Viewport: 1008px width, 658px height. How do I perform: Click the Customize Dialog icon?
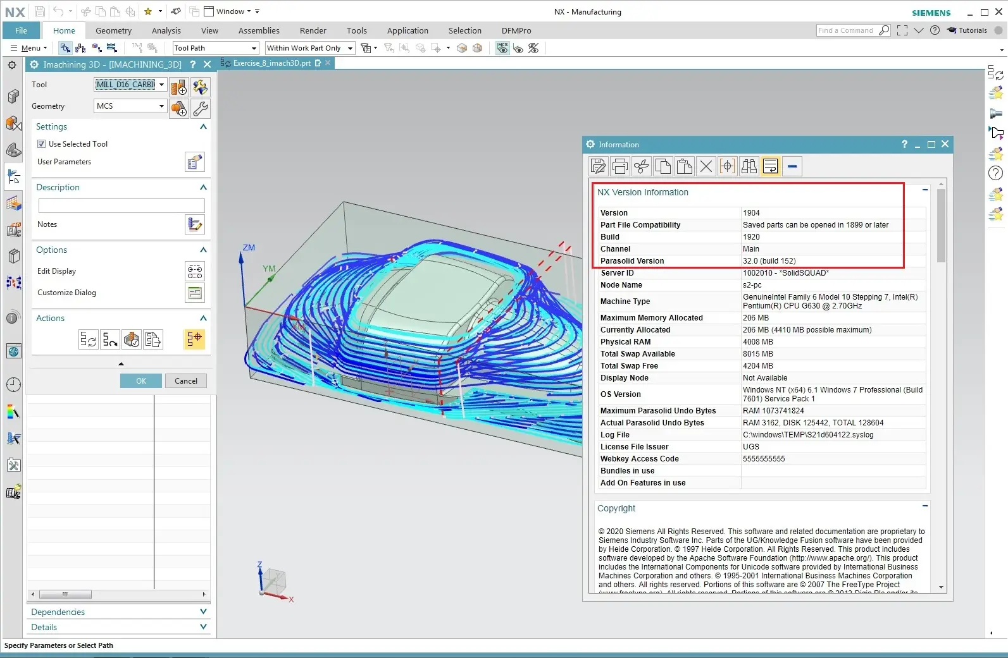[195, 293]
